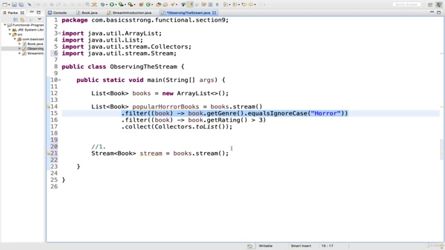The height and width of the screenshot is (250, 445).
Task: Expand the JRE System Library node
Action: [x=10, y=30]
